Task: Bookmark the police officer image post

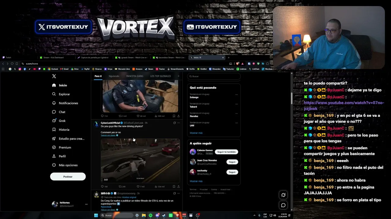Action: pos(174,116)
